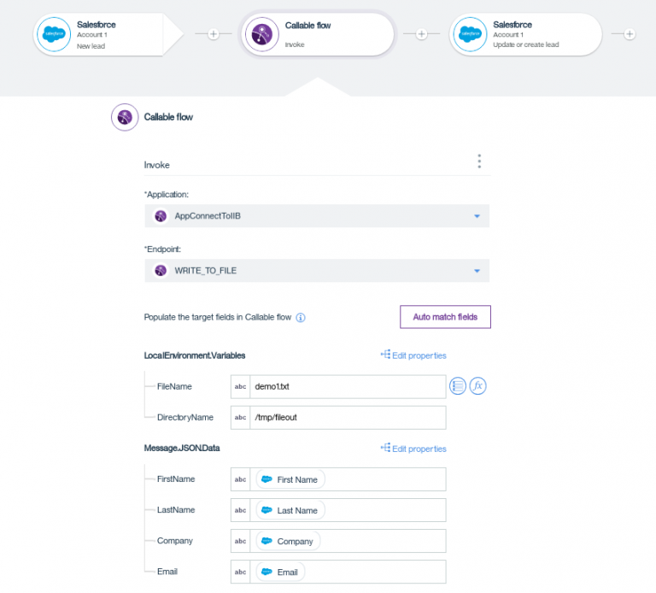Click the DirectoryName tree label

pos(184,417)
